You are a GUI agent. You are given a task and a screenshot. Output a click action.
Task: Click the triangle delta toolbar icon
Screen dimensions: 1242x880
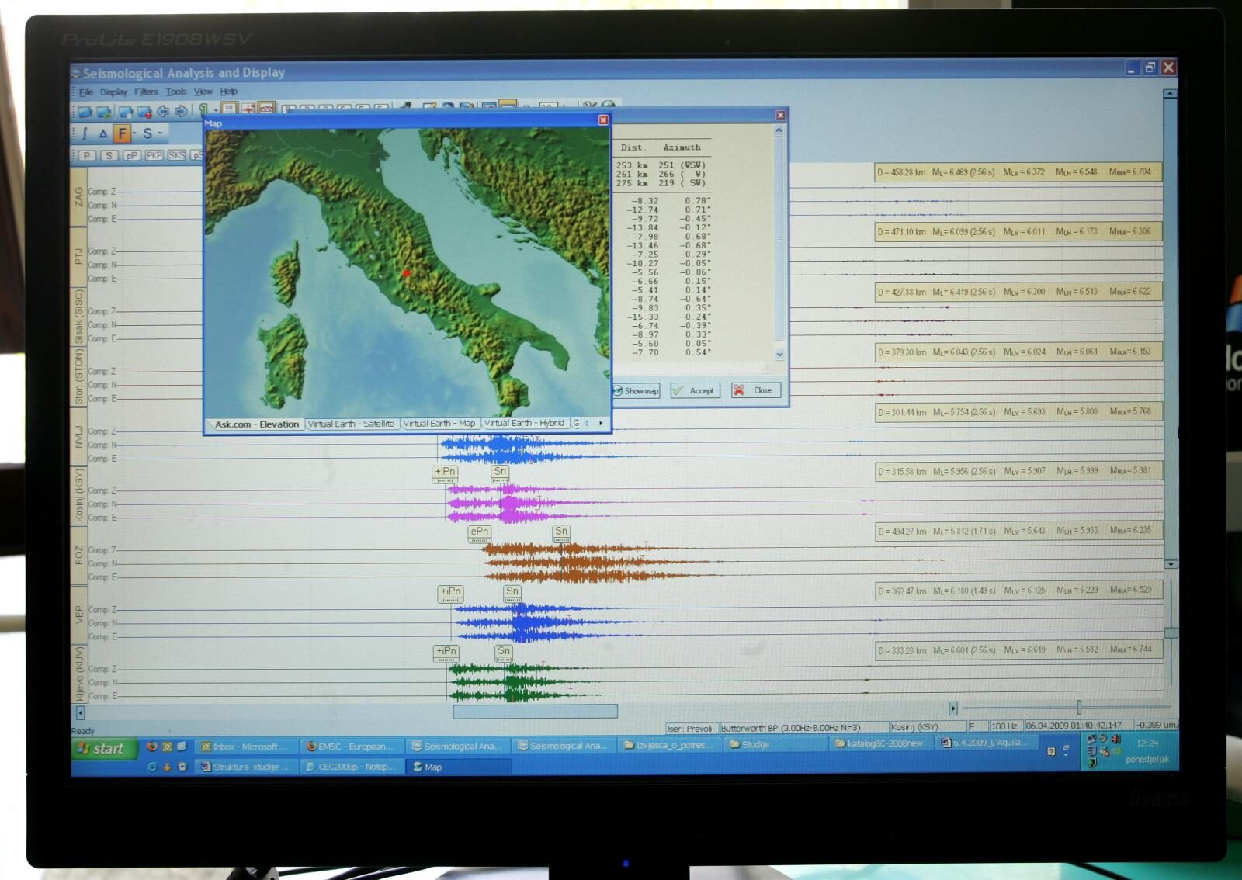point(102,133)
